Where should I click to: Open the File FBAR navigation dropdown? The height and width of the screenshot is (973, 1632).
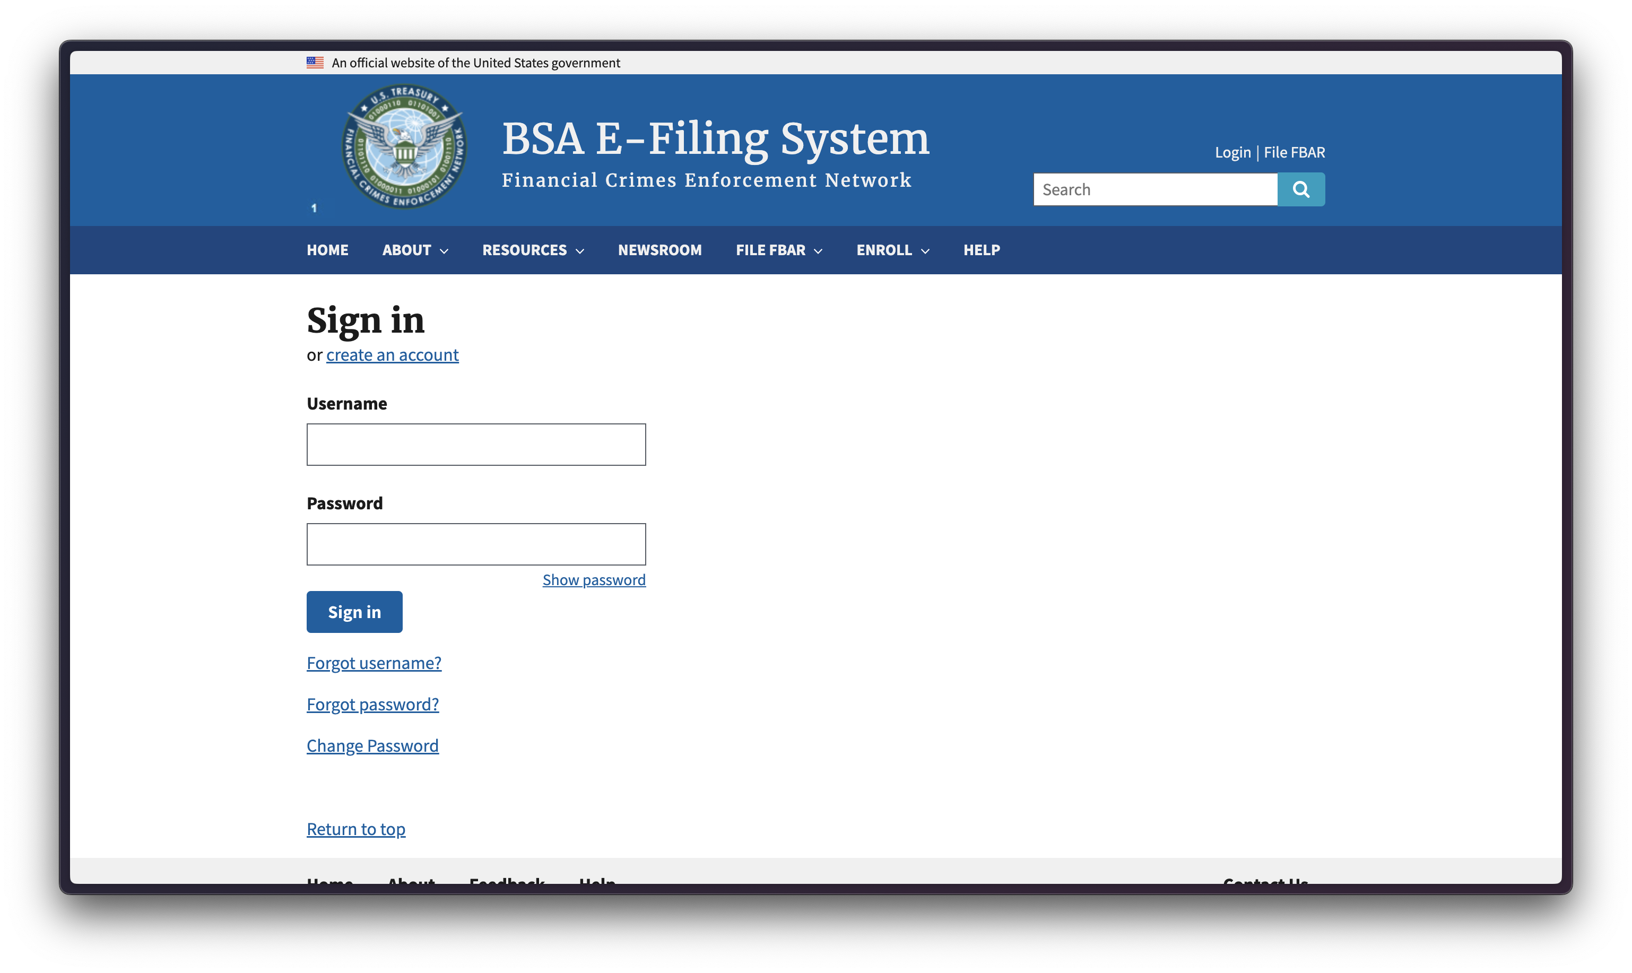tap(778, 250)
